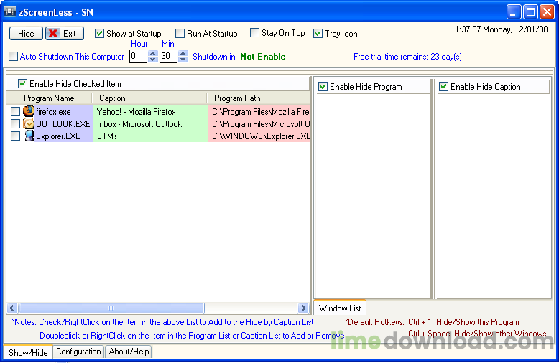Click the Explorer.EXE icon in list
Viewport: 559px width, 363px height.
coord(29,136)
